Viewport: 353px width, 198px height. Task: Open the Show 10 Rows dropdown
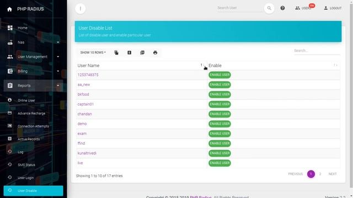click(x=93, y=53)
